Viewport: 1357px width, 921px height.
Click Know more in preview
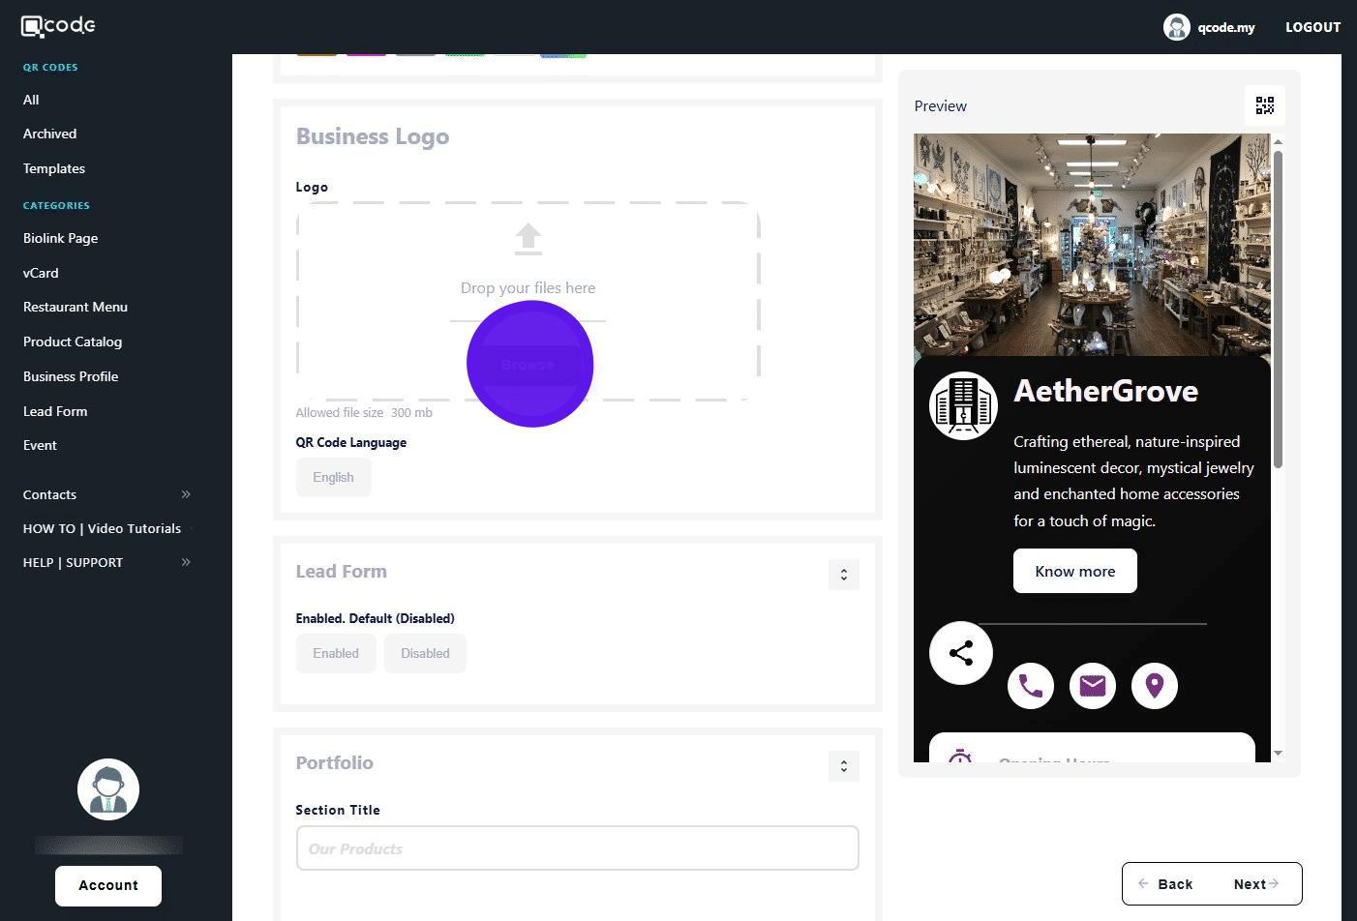click(x=1074, y=572)
